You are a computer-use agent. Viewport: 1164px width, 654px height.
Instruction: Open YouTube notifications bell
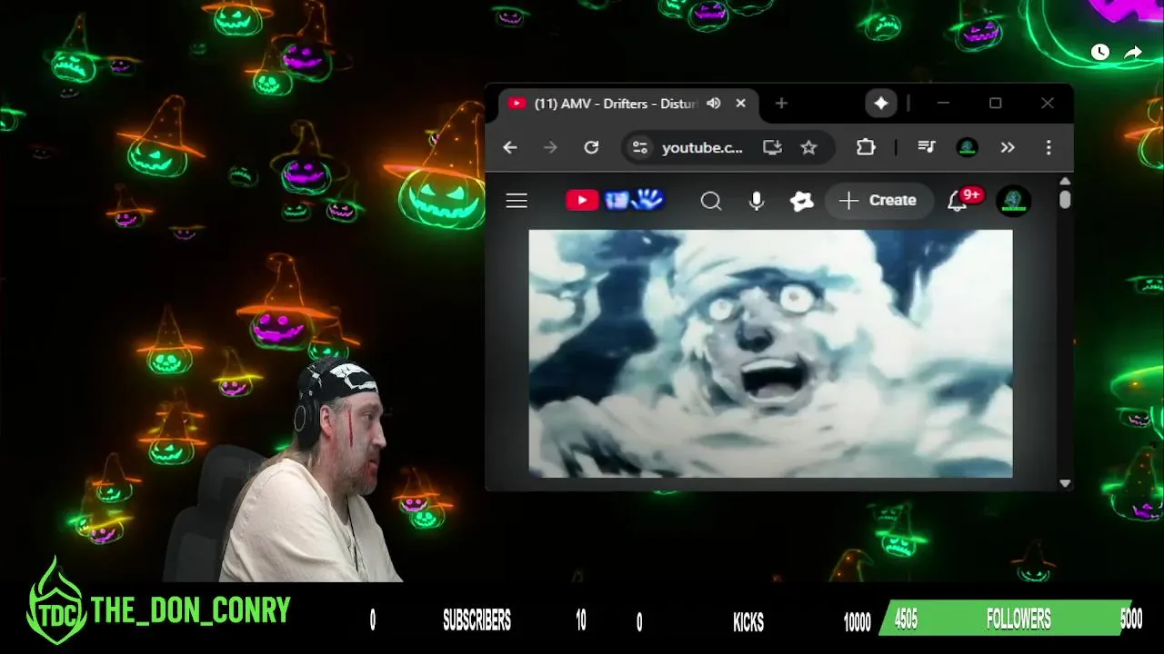coord(957,201)
